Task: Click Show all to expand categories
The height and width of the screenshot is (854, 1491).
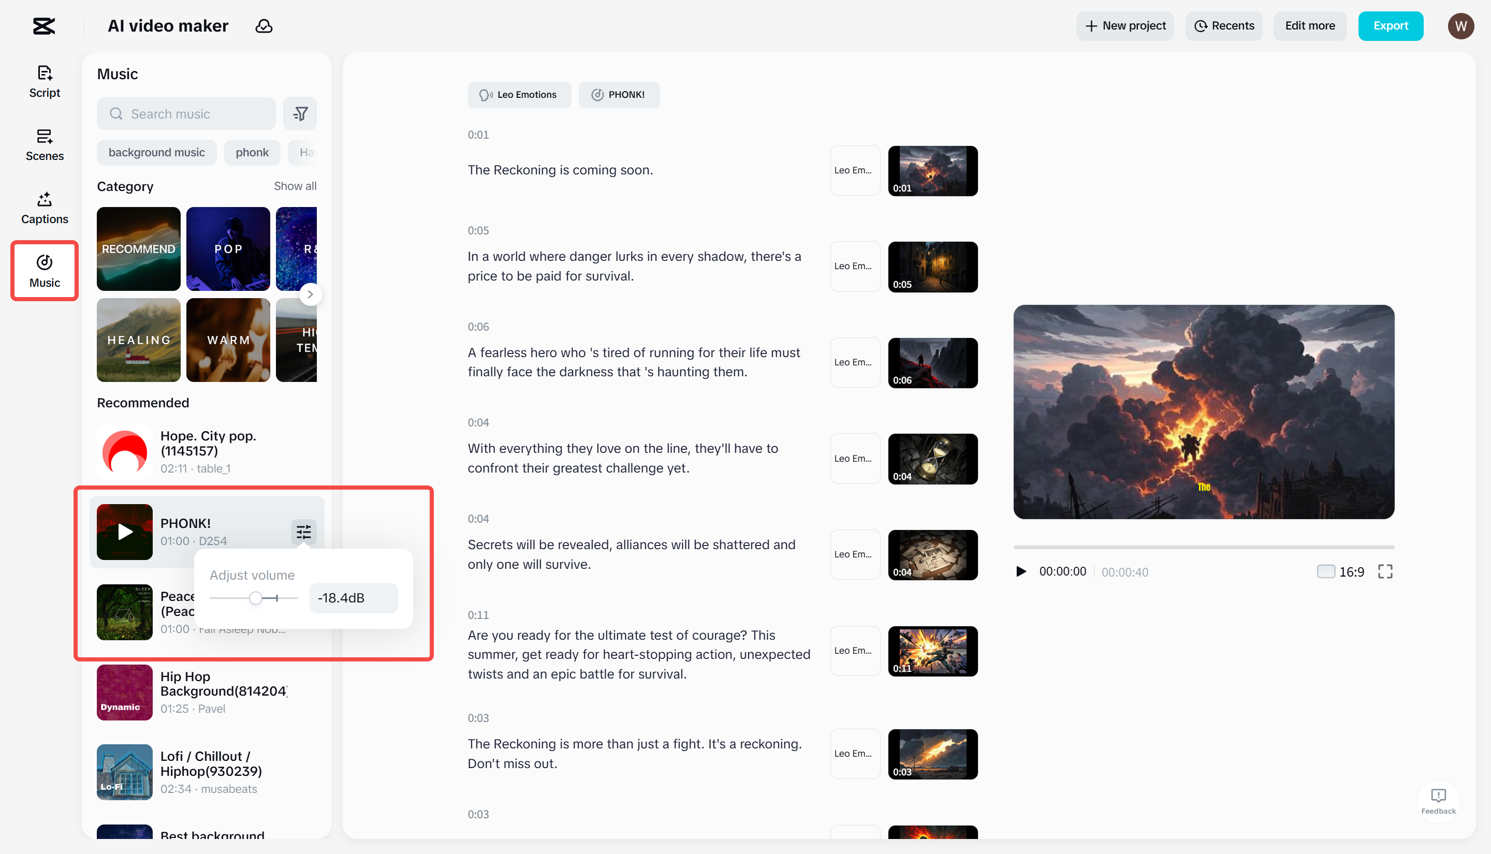Action: tap(295, 186)
